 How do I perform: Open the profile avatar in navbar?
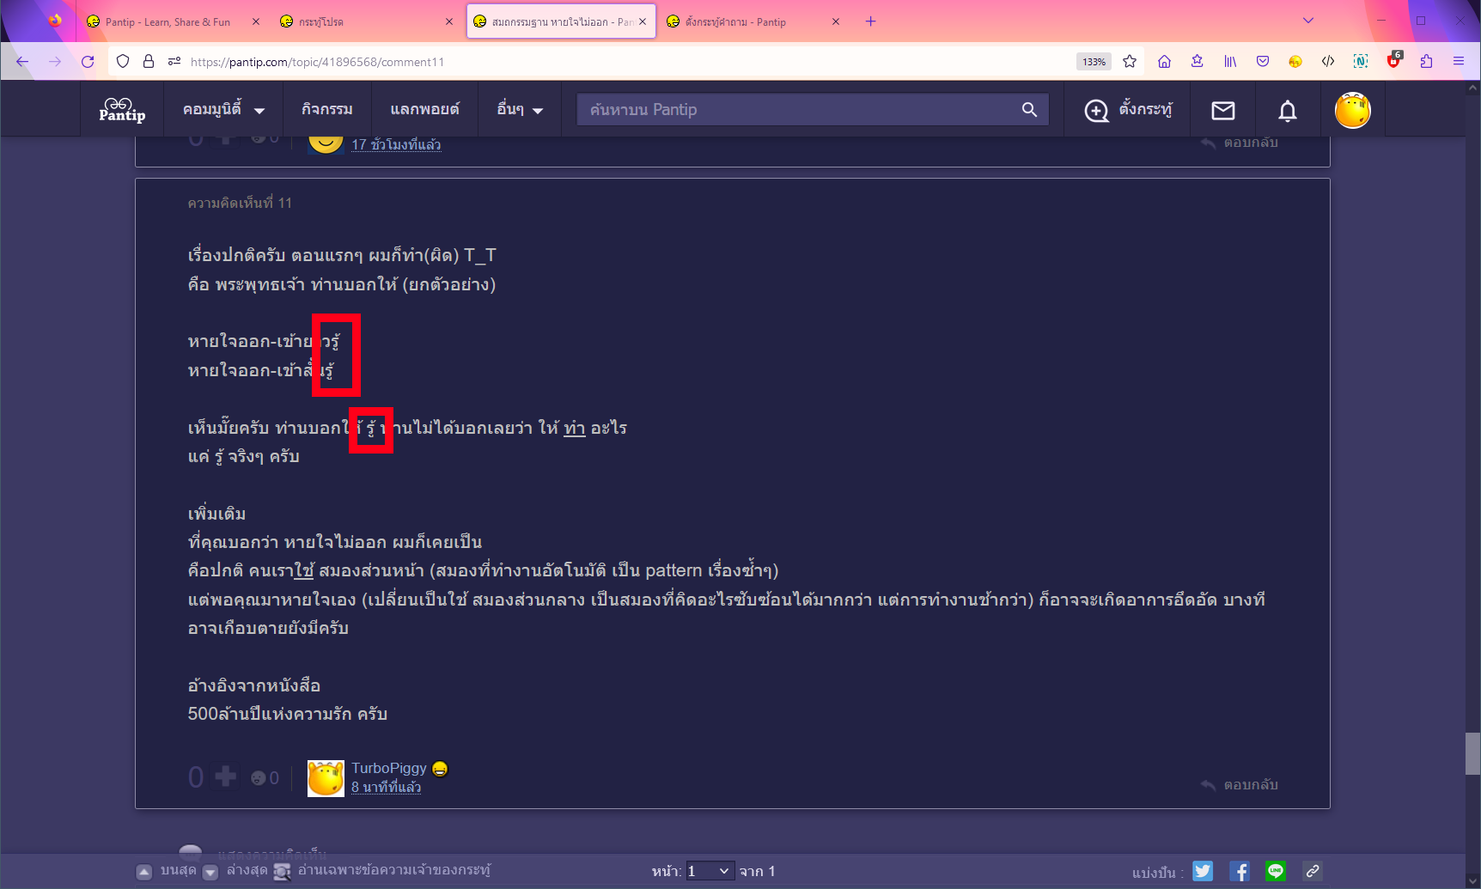[1352, 110]
